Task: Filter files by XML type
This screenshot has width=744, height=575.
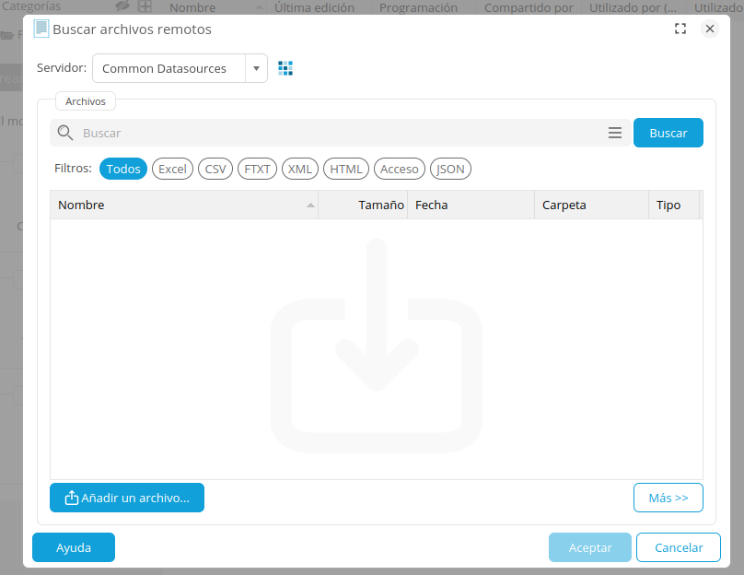Action: (299, 169)
